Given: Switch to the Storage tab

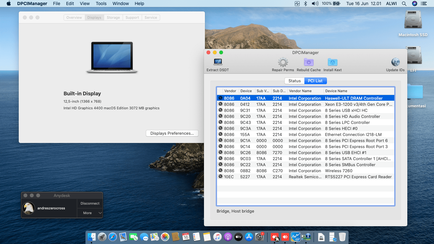Looking at the screenshot, I should point(113,17).
